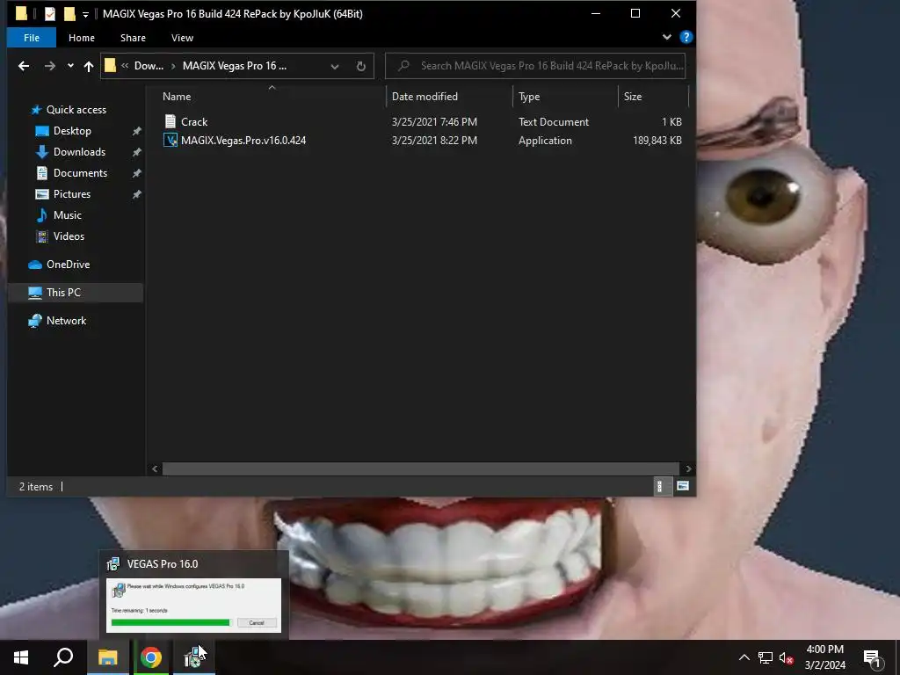
Task: Sort by the Name column header
Action: [x=177, y=97]
